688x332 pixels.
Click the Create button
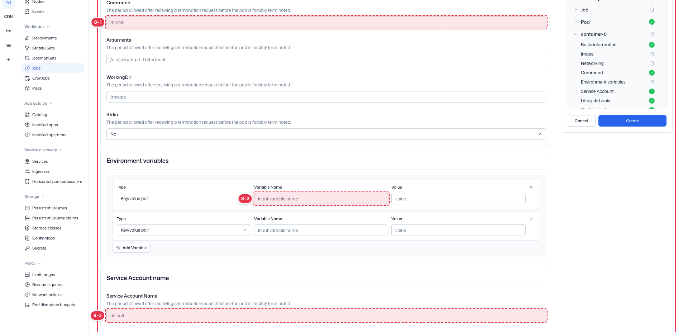point(632,121)
